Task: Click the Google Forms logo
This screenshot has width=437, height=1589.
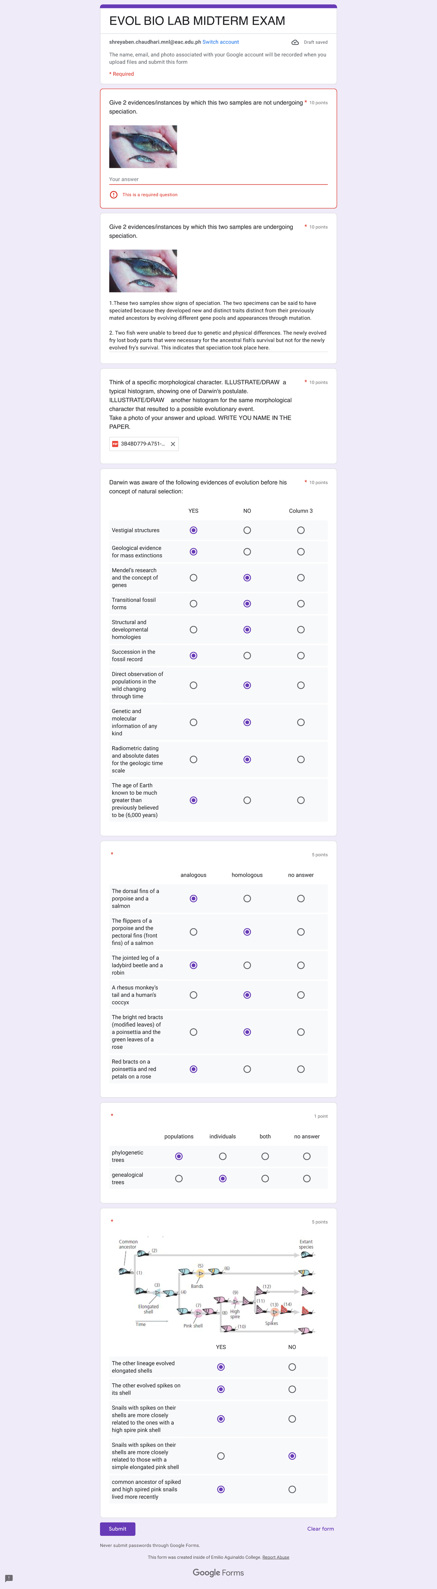Action: click(x=218, y=1572)
